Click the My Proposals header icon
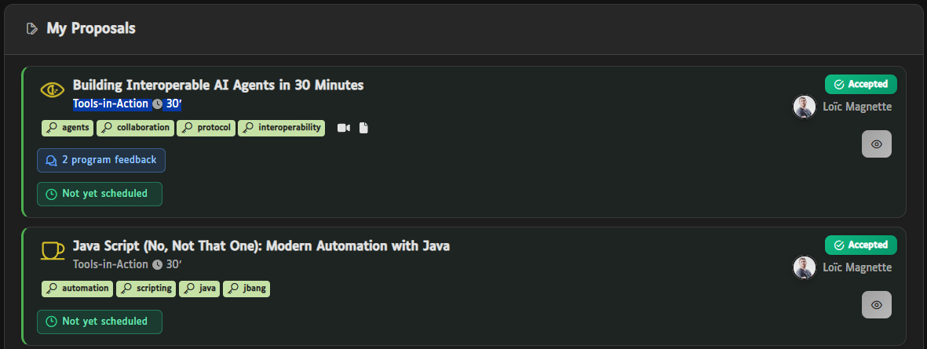The image size is (927, 349). click(31, 29)
